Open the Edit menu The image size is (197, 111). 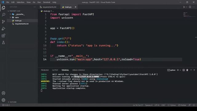point(13,2)
